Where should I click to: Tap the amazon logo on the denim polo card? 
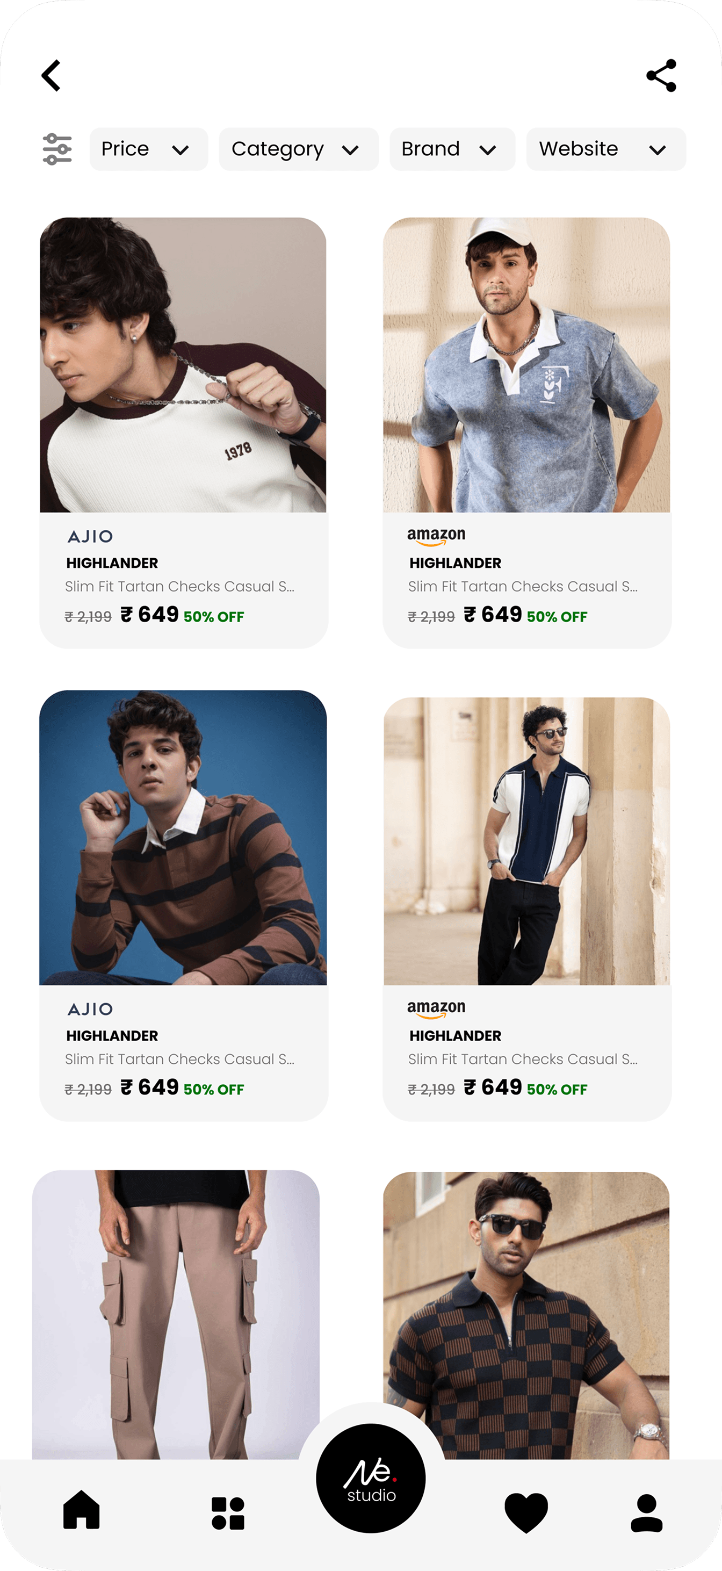click(x=436, y=536)
